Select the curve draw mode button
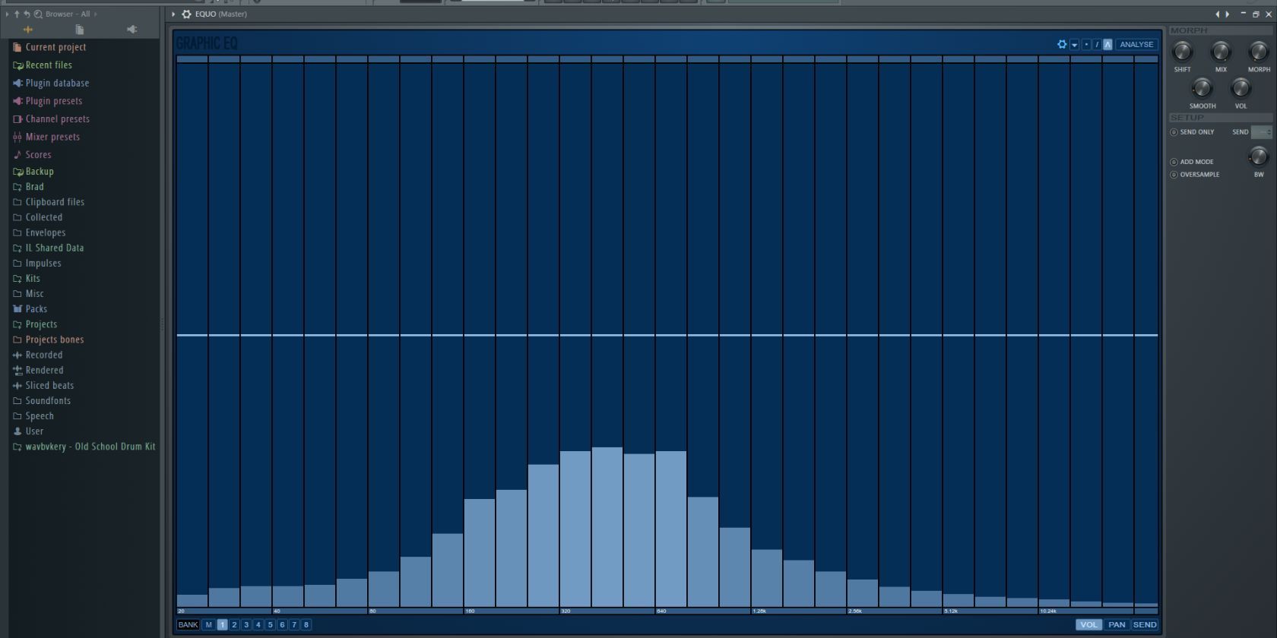Screen dimensions: 1277x638 tap(1107, 44)
